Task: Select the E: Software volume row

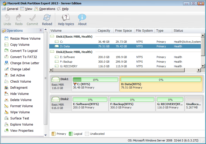Action: (x=125, y=57)
